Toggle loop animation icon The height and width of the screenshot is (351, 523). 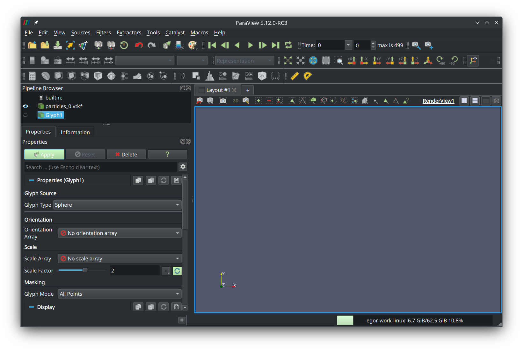coord(288,45)
